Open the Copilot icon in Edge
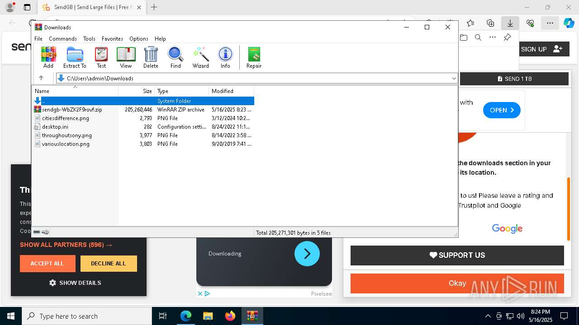This screenshot has height=325, width=579. click(x=569, y=23)
